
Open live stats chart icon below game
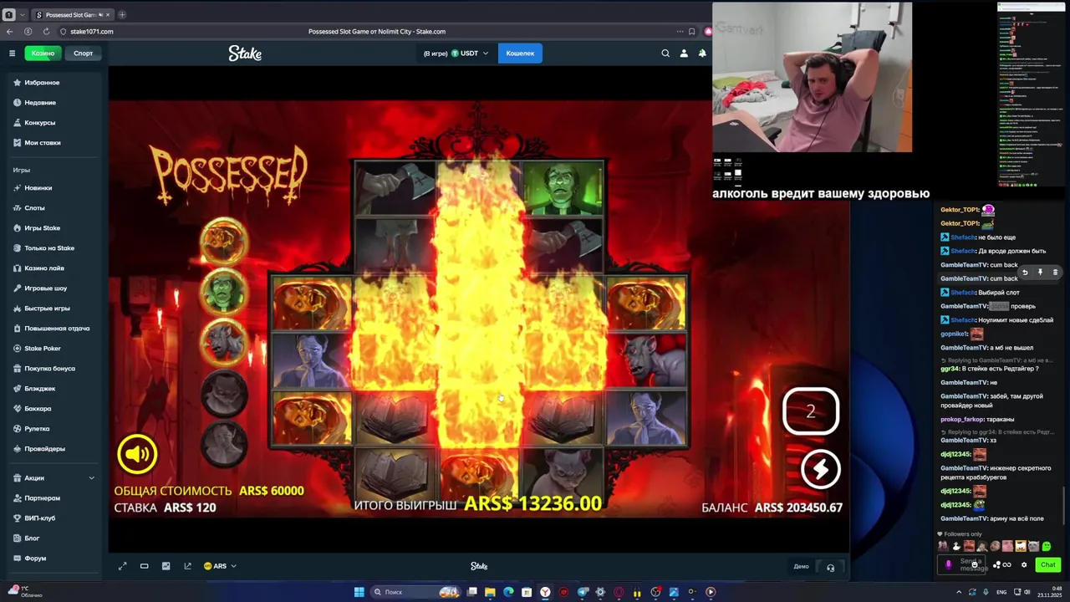[166, 566]
